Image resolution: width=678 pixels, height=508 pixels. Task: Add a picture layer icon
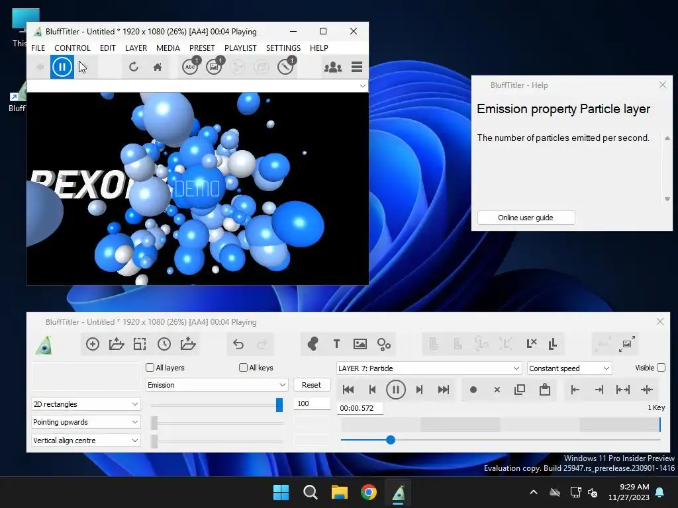tap(360, 344)
